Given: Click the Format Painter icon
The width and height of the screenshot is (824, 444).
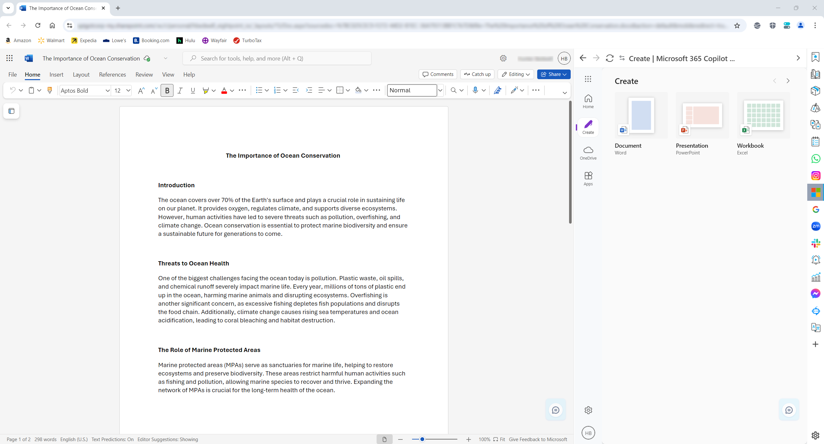Looking at the screenshot, I should click(50, 90).
